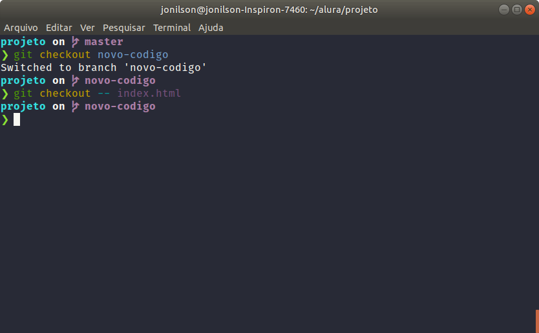Screen dimensions: 539x333
Task: Open the Pesquisar menu
Action: (123, 28)
